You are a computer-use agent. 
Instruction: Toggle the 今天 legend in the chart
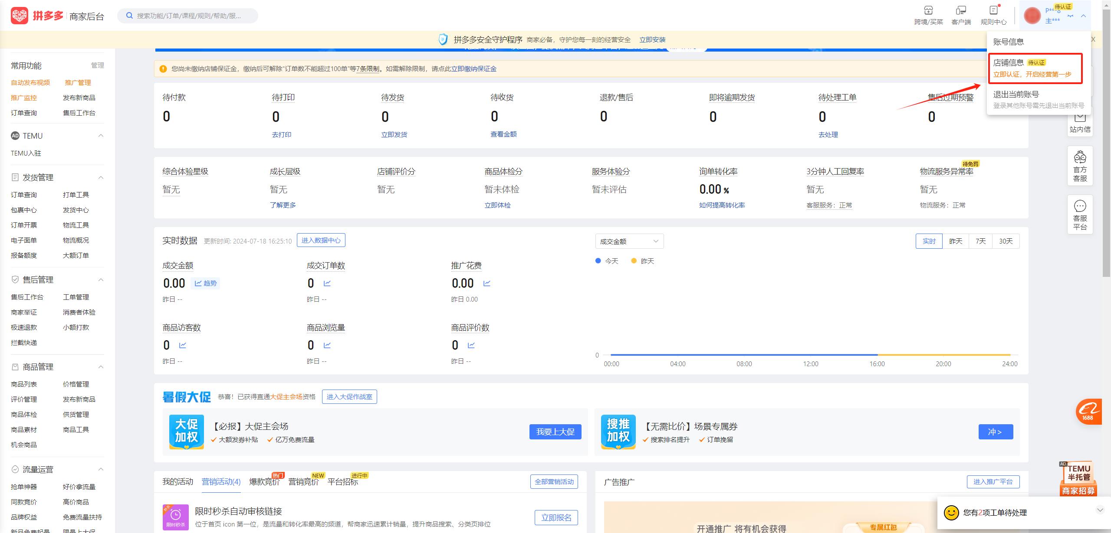[607, 260]
